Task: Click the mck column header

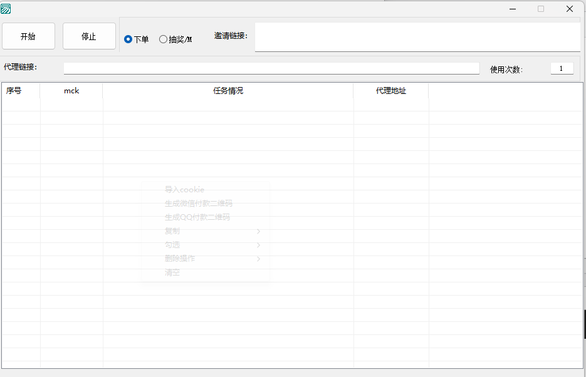Action: coord(71,91)
